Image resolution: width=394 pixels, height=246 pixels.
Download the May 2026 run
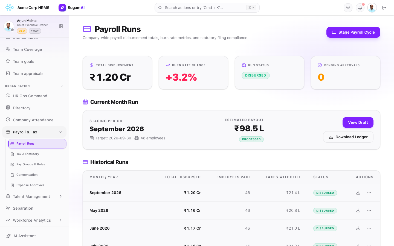(x=358, y=210)
